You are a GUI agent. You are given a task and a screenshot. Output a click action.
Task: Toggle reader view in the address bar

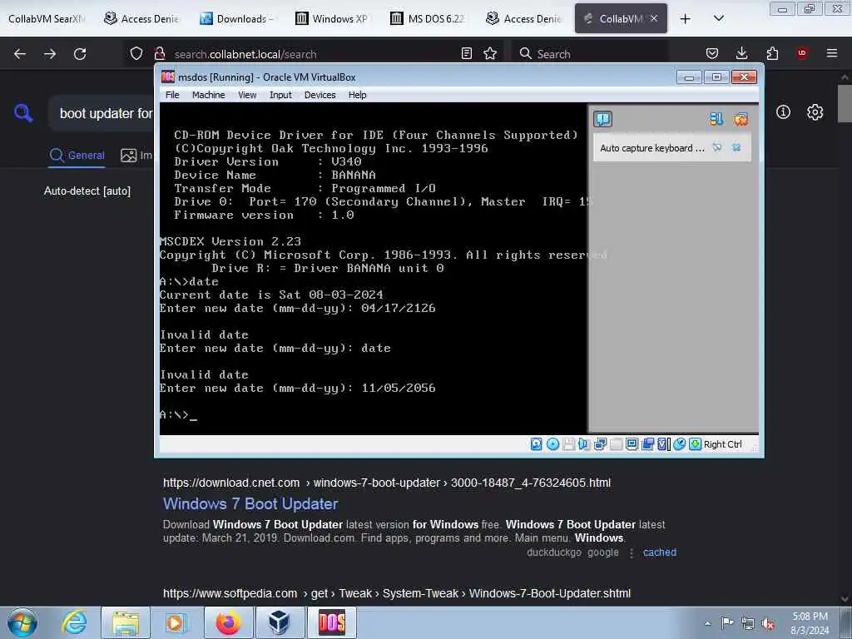(x=466, y=53)
